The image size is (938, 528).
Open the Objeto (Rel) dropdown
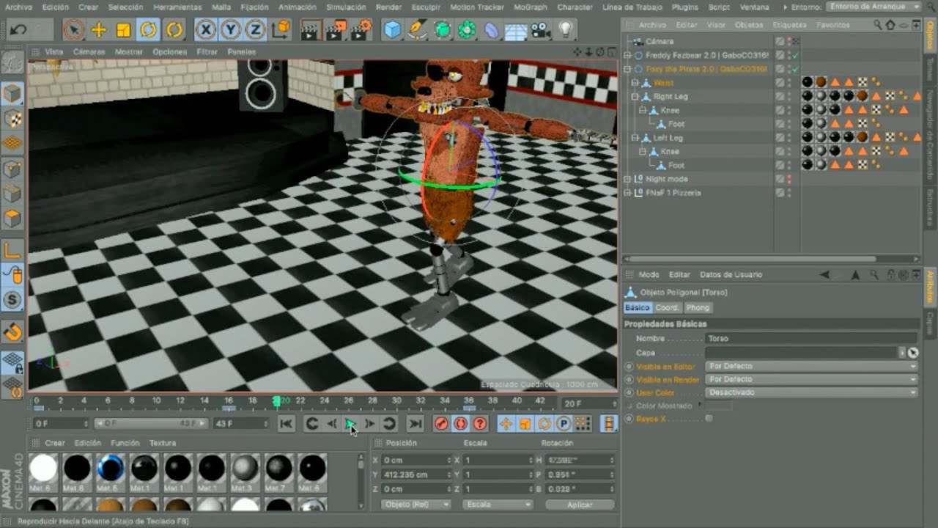(x=416, y=505)
